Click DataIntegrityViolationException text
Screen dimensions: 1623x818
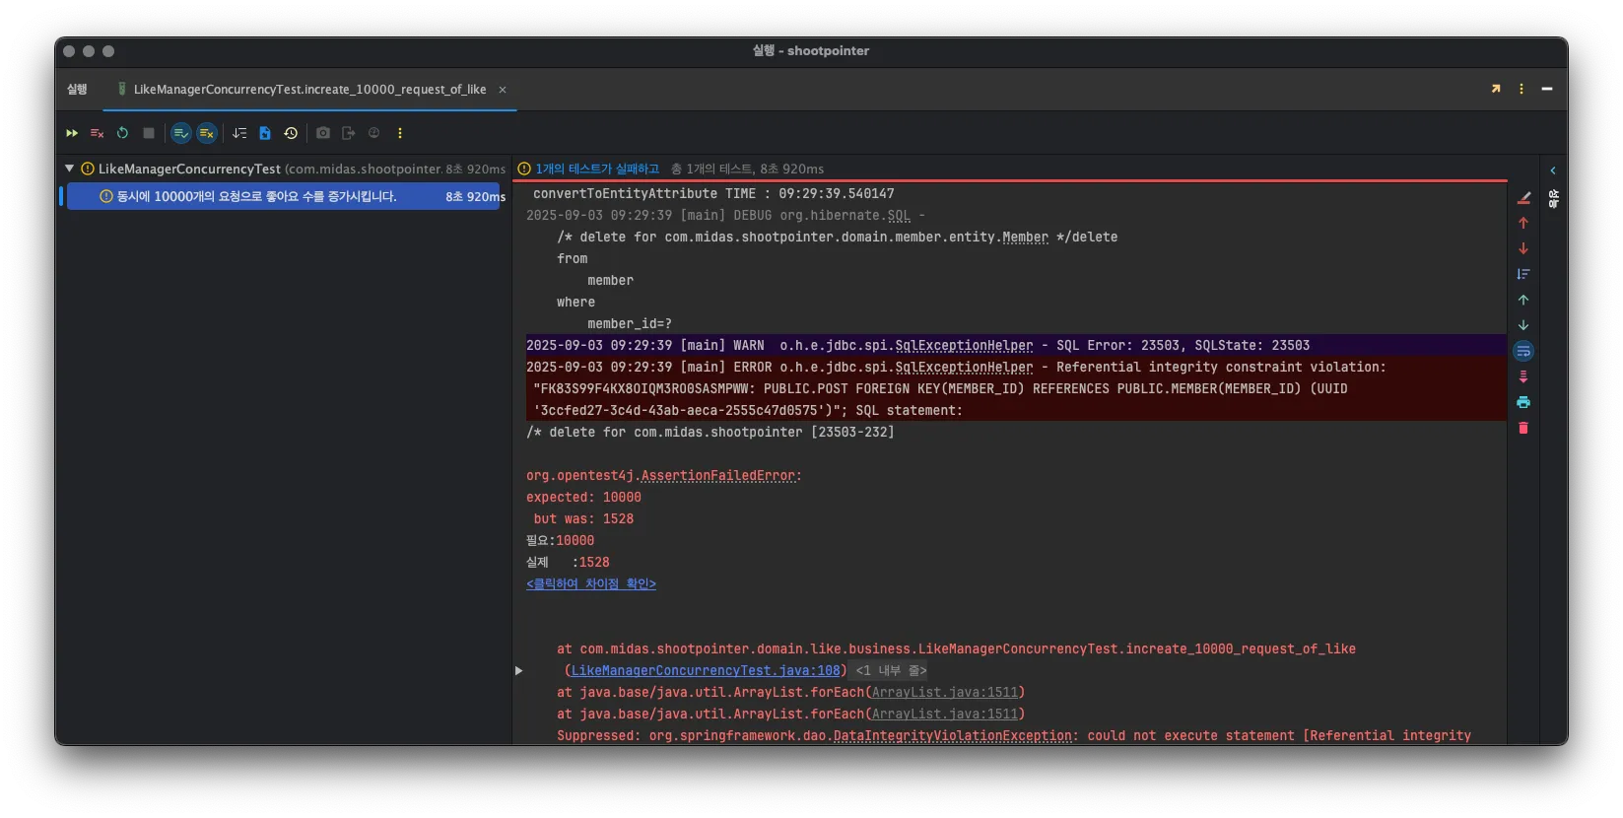coord(952,735)
